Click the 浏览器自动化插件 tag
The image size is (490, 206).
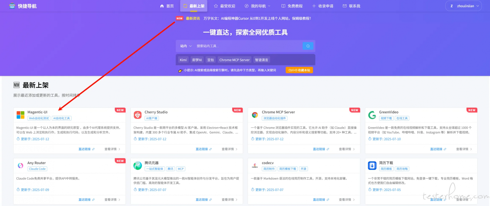(x=275, y=118)
